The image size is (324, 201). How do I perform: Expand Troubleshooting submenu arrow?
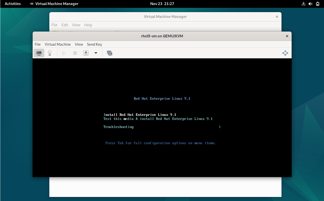tap(220, 127)
